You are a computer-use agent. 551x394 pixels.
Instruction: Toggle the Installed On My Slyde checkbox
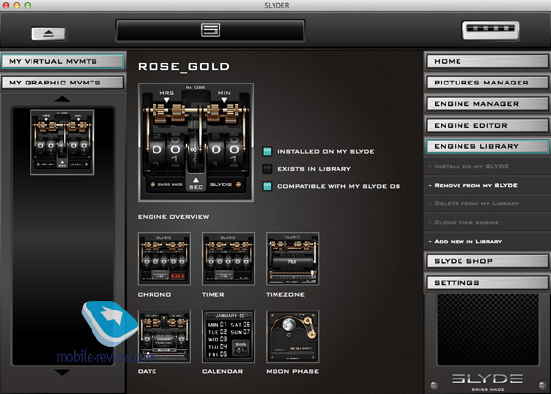pos(267,151)
